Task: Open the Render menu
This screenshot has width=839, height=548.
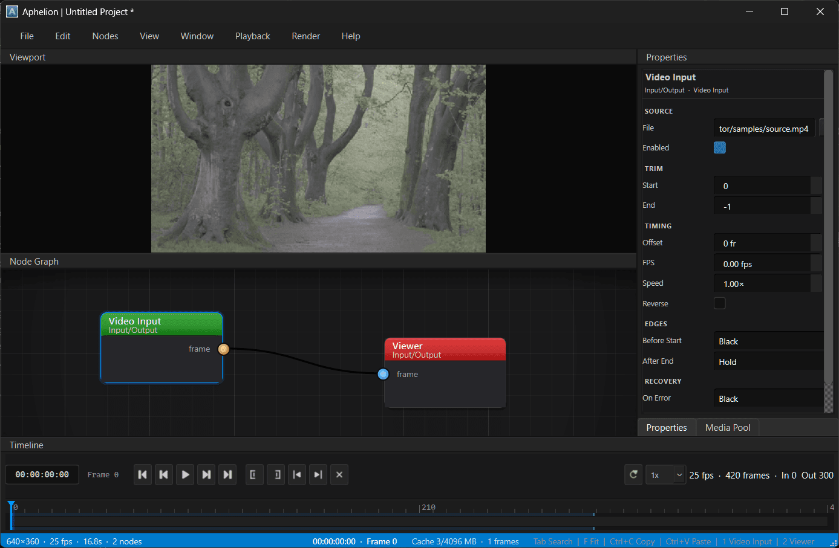Action: [306, 36]
